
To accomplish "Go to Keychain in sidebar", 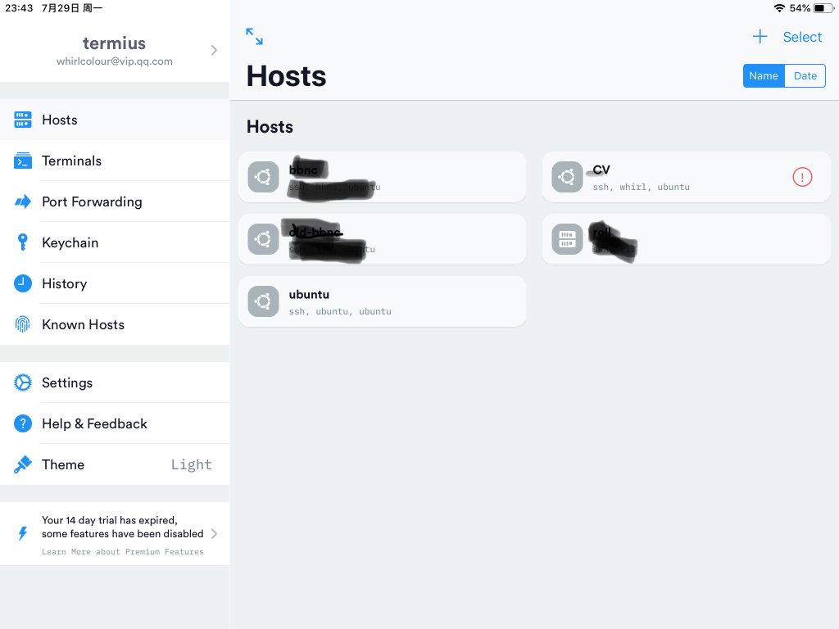I will pyautogui.click(x=115, y=242).
